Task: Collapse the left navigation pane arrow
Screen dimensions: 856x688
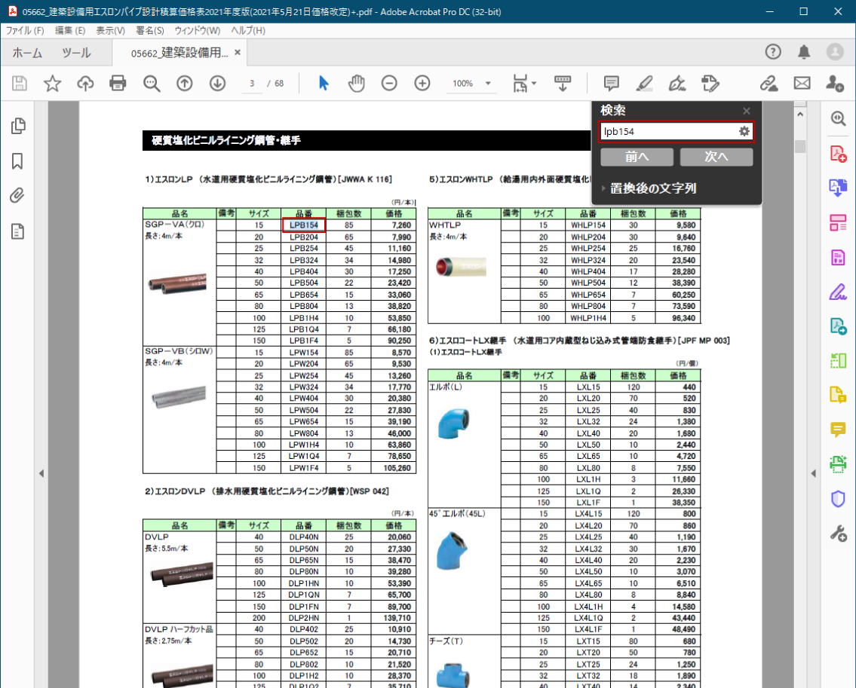Action: tap(41, 473)
